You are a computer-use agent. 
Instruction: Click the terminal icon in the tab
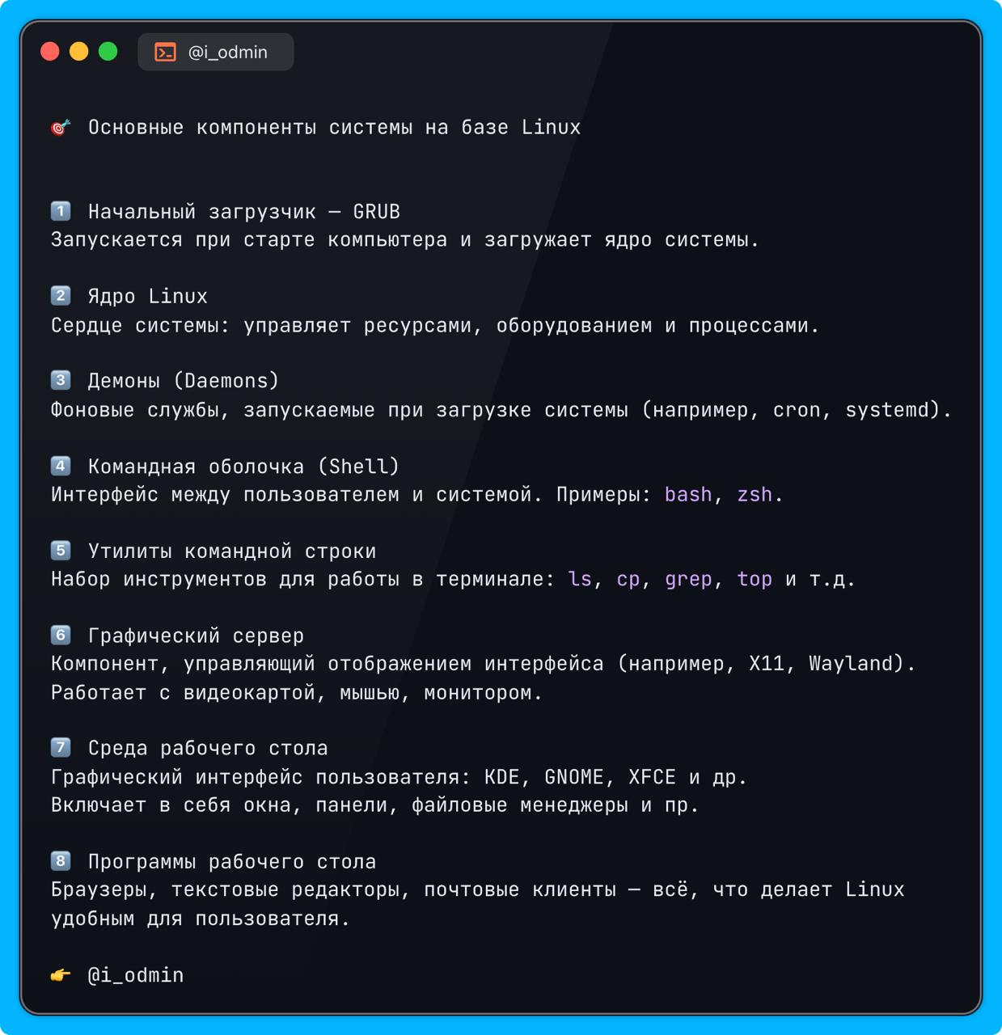pyautogui.click(x=165, y=52)
